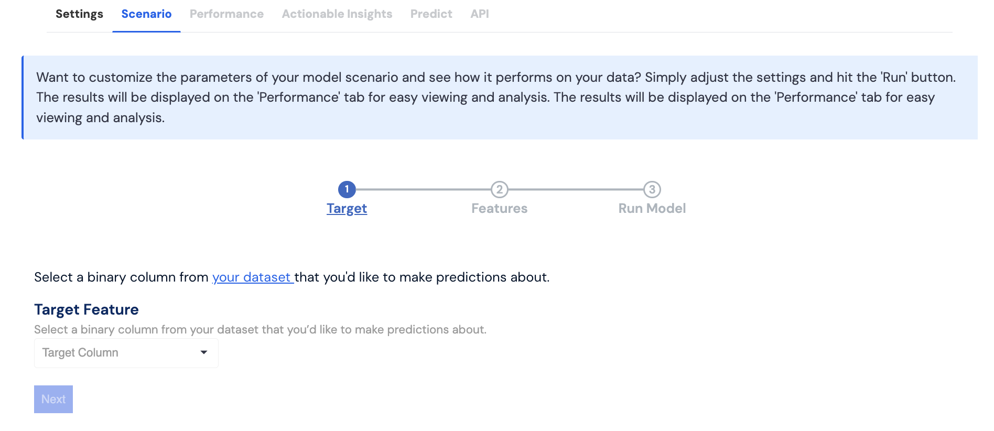This screenshot has width=994, height=431.
Task: Click the progress line between steps 2 and 3
Action: click(576, 189)
